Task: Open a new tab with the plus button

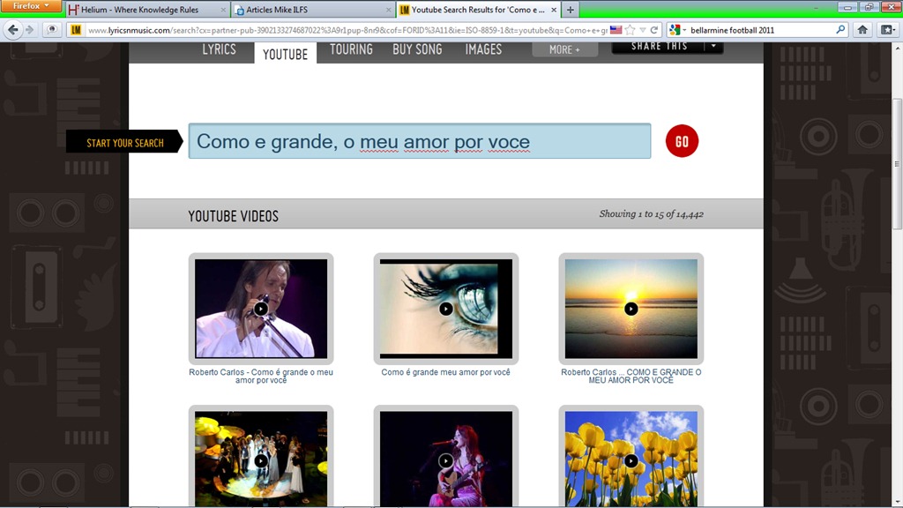Action: pos(571,10)
